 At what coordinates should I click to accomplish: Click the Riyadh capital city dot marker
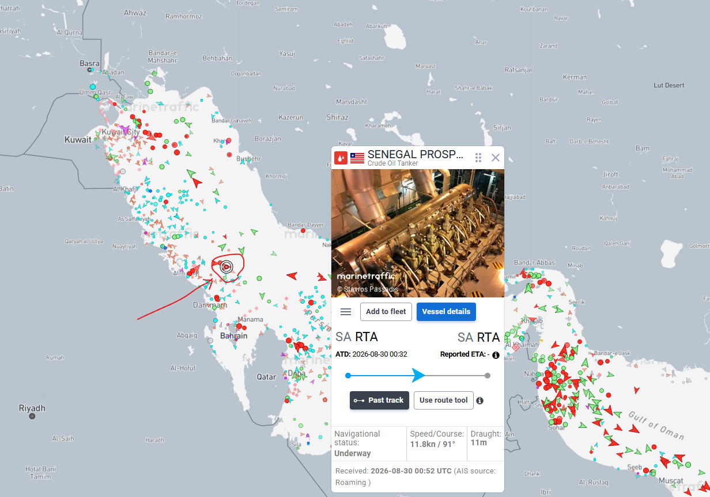pyautogui.click(x=32, y=416)
